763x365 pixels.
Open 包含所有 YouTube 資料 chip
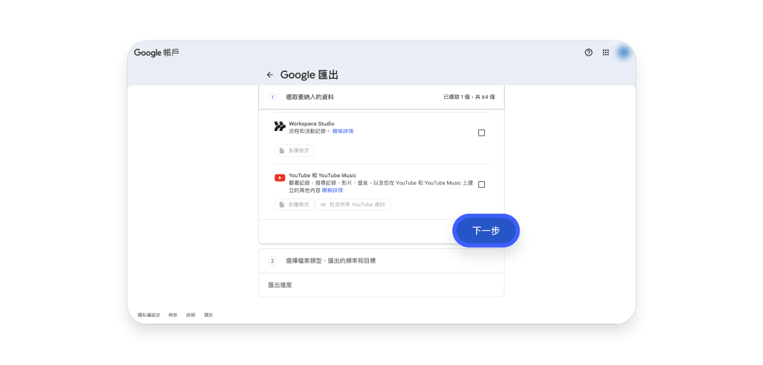(x=353, y=205)
